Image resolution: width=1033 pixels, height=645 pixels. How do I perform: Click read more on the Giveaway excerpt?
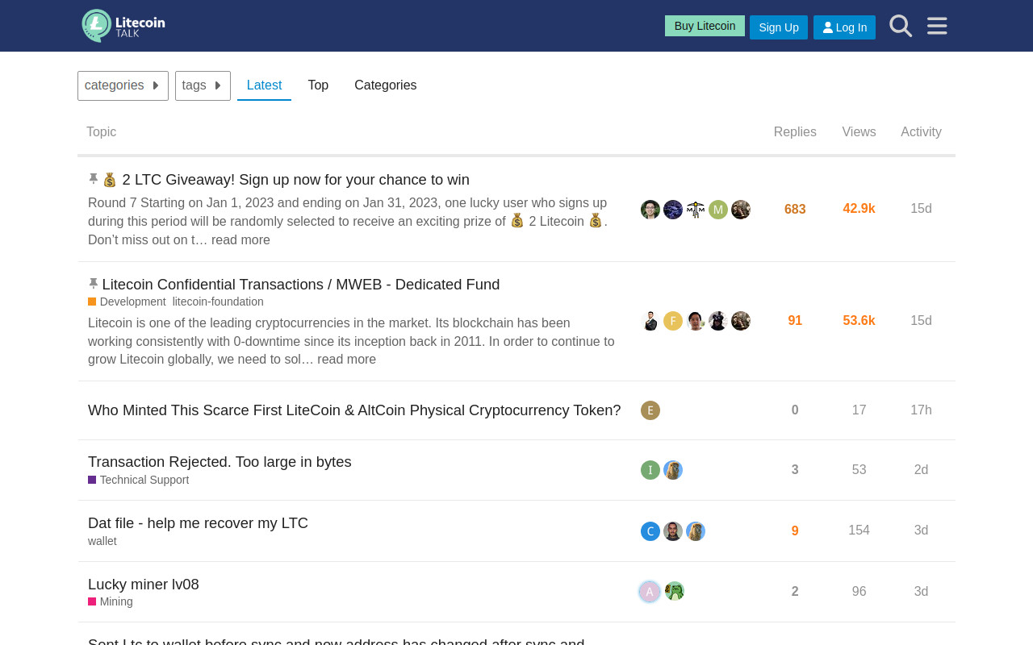click(240, 239)
